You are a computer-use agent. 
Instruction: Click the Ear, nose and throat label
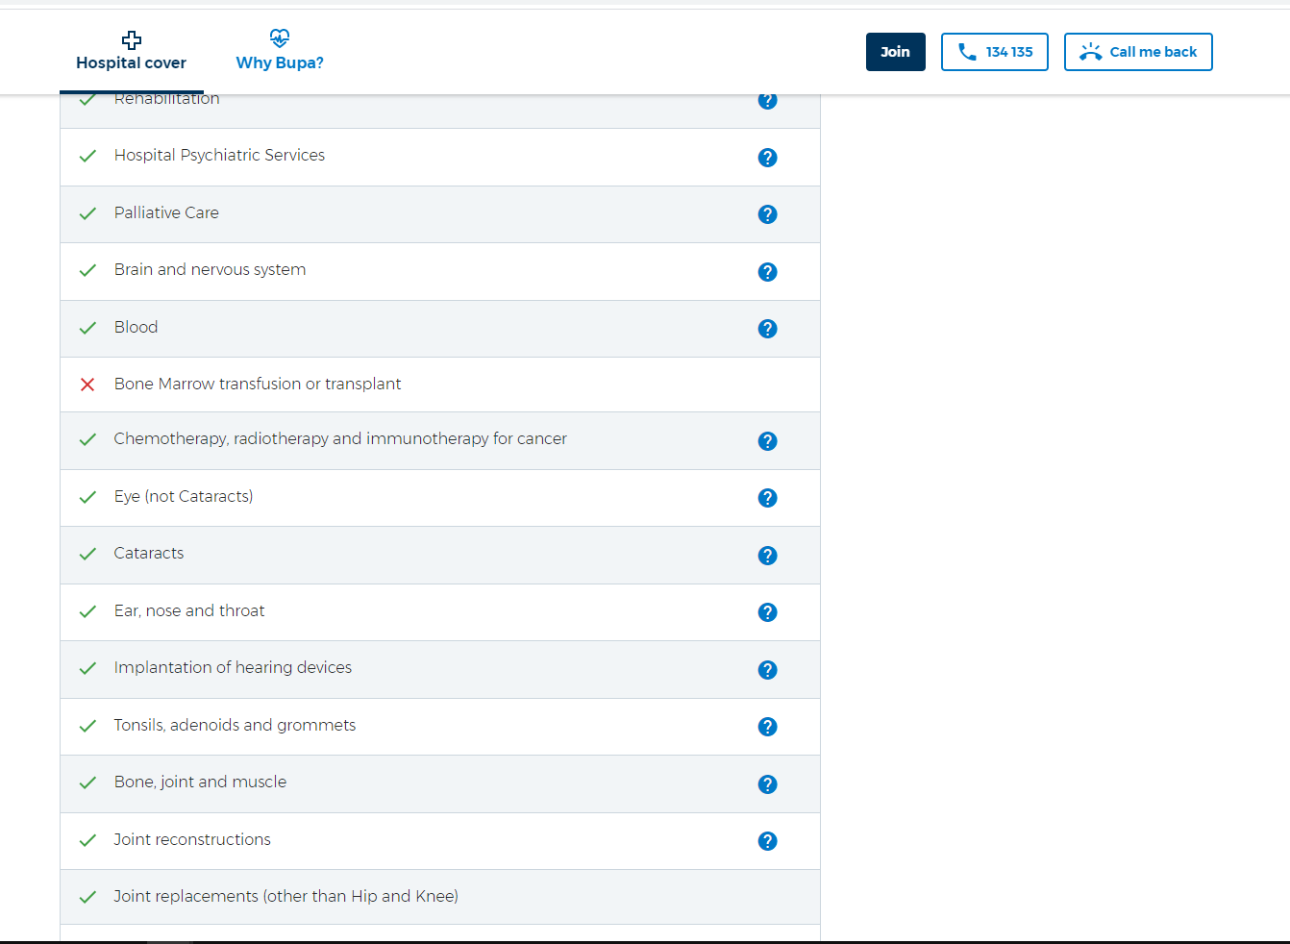(189, 610)
